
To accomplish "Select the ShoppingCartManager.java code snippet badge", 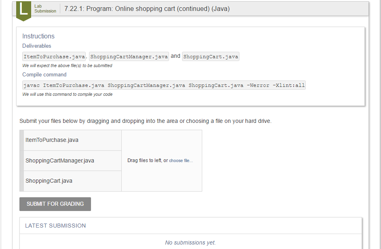I will [129, 56].
